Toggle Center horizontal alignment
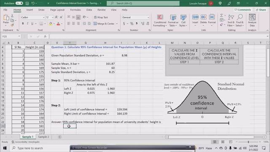270x152 pixels. tap(73, 24)
